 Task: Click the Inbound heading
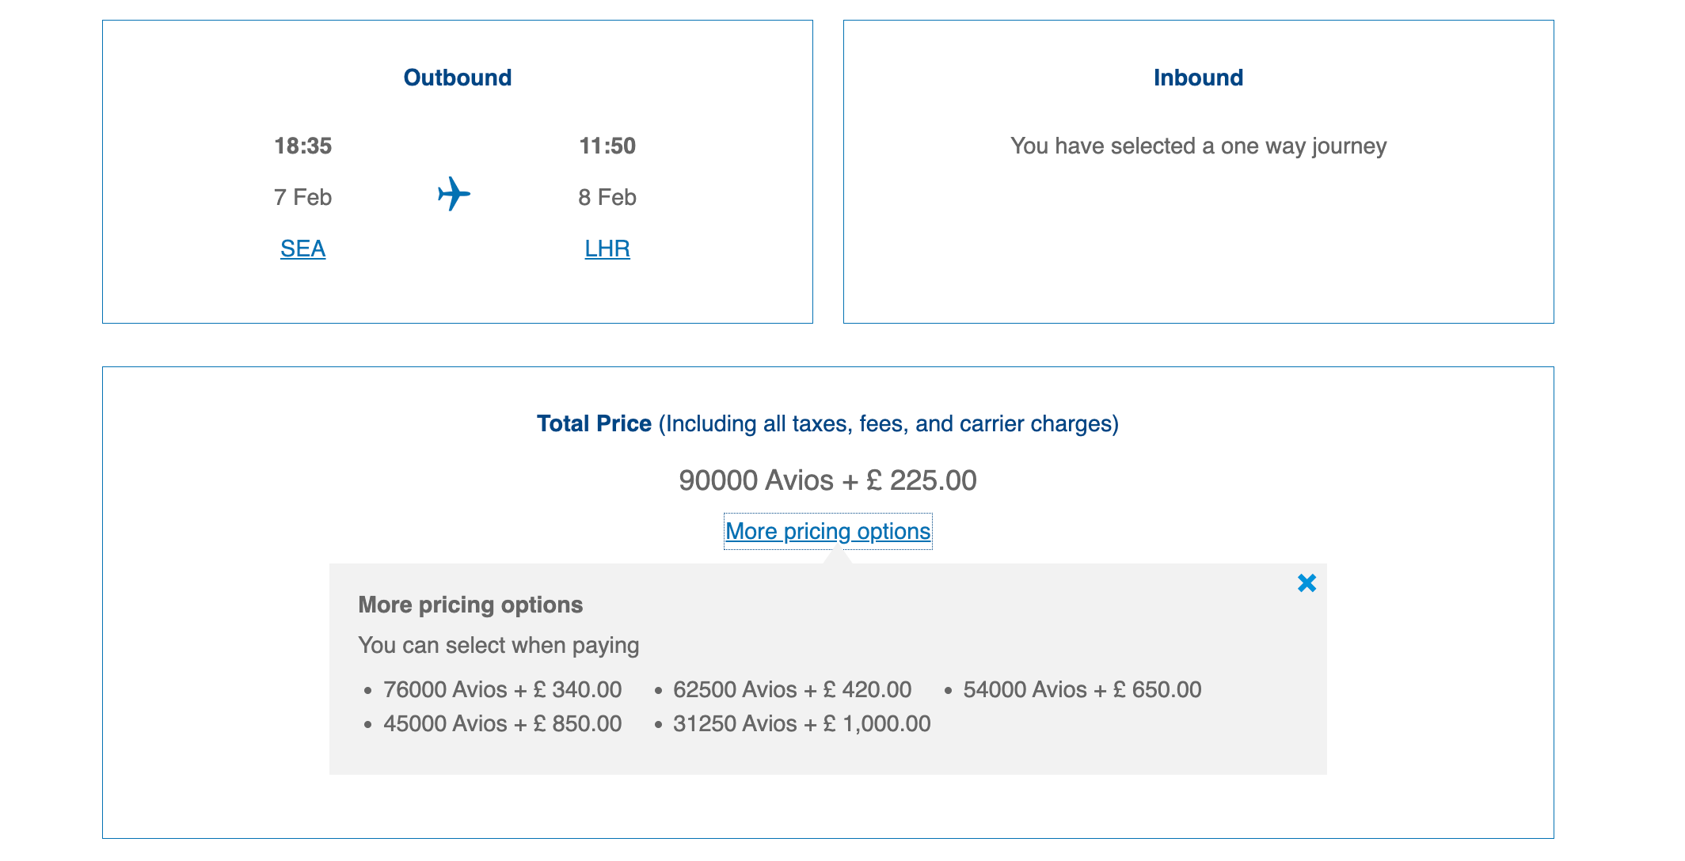(1199, 78)
